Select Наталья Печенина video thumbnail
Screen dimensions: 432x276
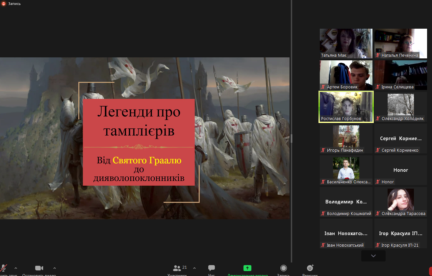pos(401,44)
